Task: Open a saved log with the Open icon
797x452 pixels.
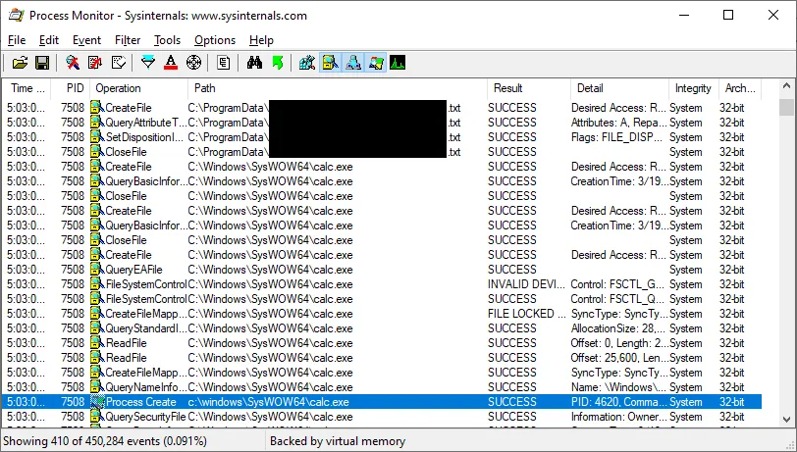Action: point(20,63)
